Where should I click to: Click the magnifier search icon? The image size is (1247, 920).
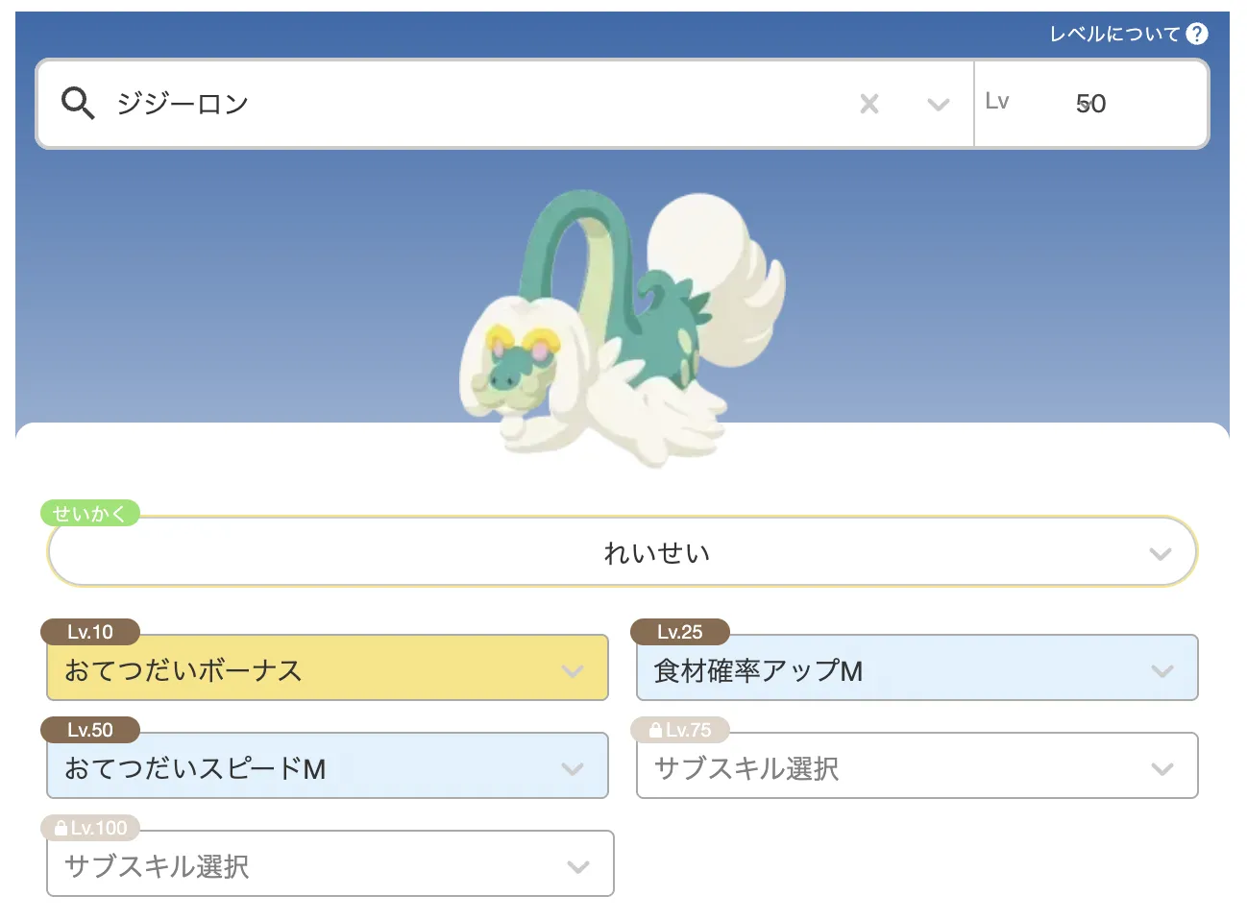pos(78,103)
